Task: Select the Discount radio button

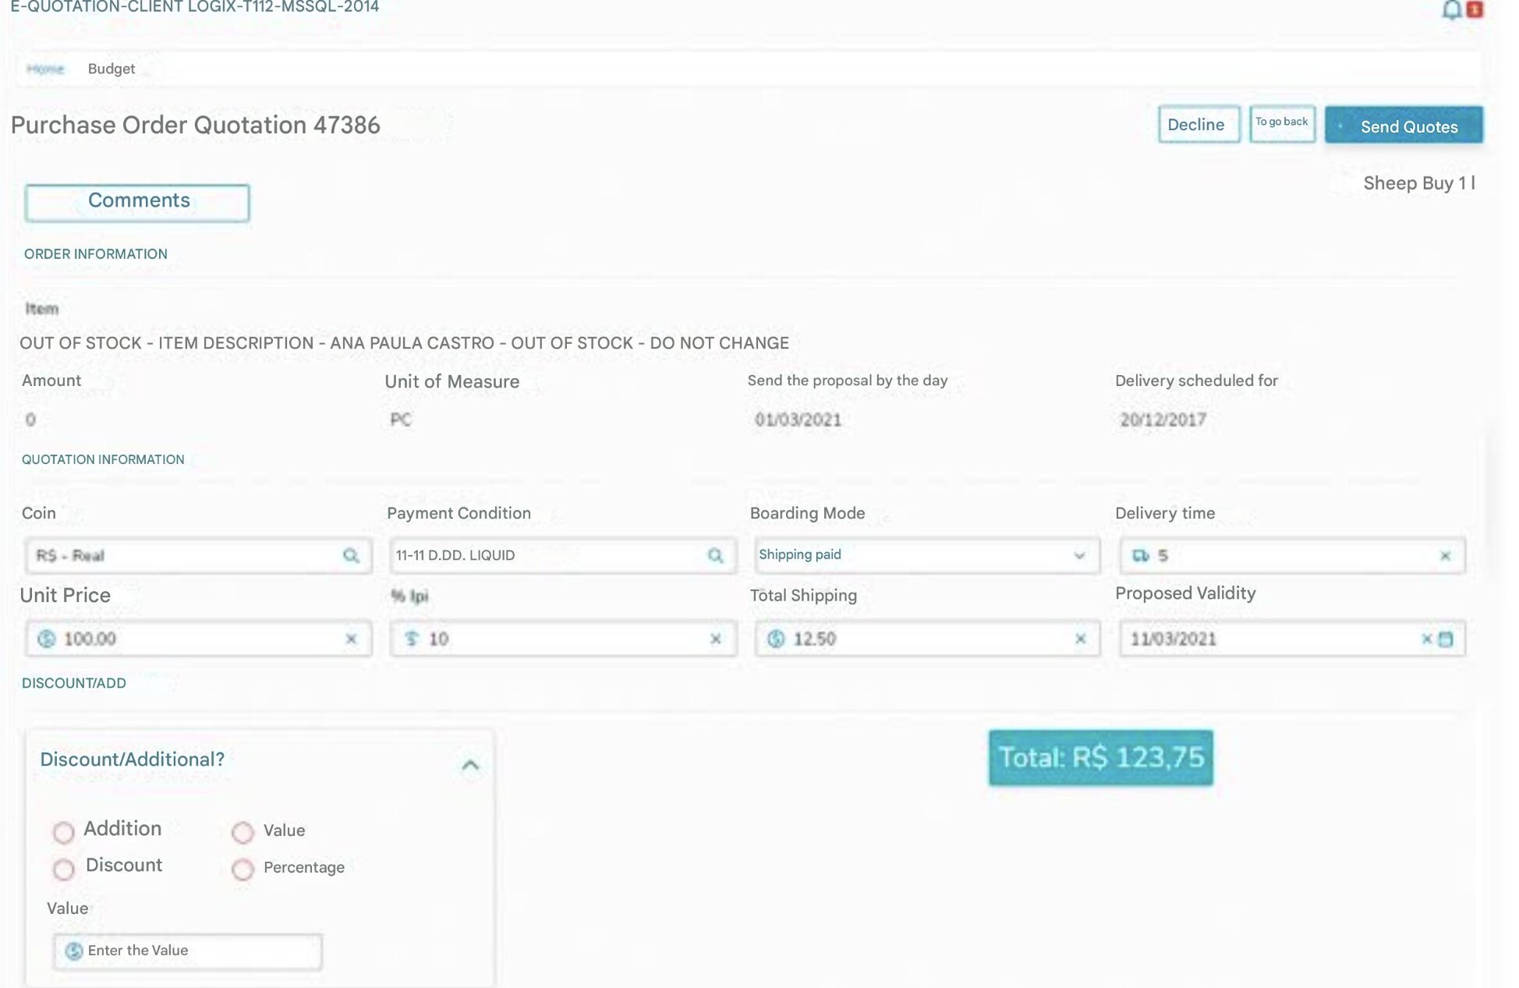Action: click(x=64, y=869)
